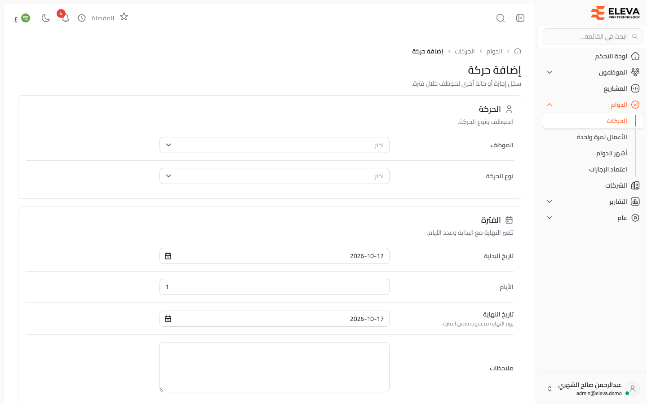Click the الدوام attendance check icon

click(635, 105)
